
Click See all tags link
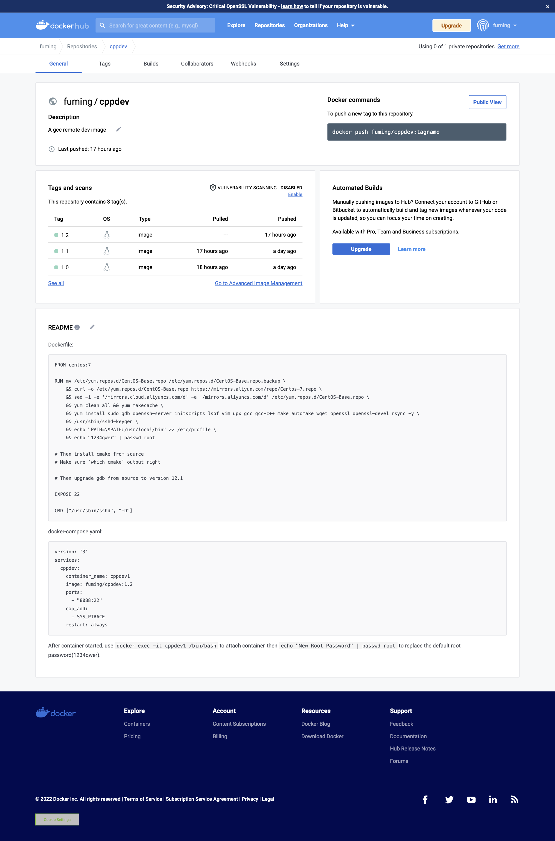click(x=56, y=283)
